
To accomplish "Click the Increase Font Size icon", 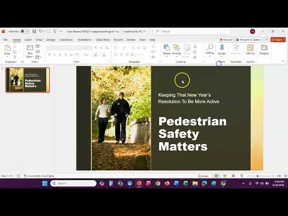I will point(95,47).
